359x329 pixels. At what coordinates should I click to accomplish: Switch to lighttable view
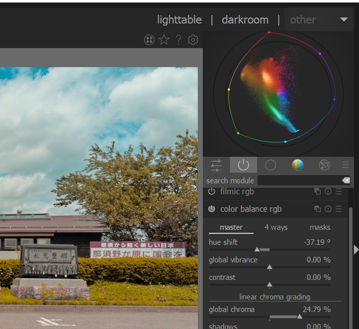[x=179, y=20]
